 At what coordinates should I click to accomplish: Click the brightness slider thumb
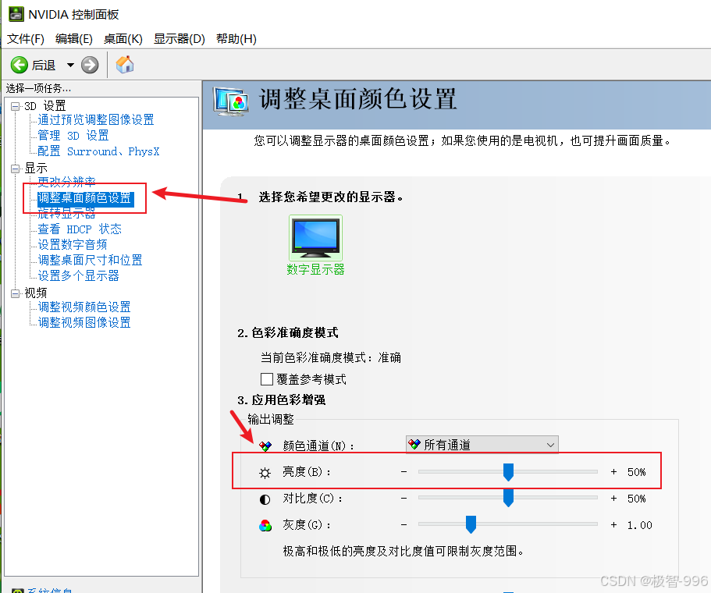point(508,472)
